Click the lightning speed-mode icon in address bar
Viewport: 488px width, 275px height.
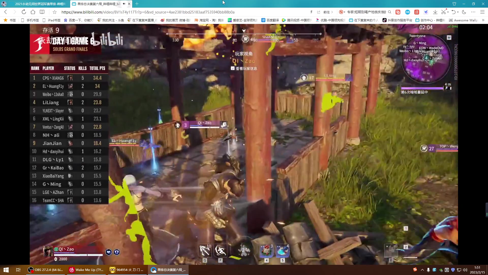311,12
